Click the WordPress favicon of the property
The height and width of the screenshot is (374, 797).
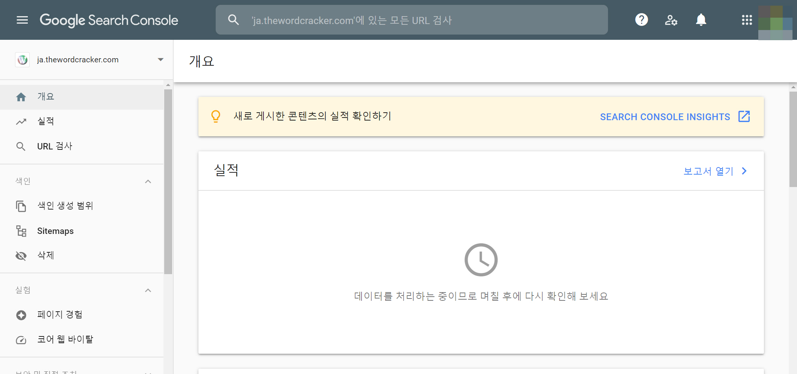pos(23,60)
